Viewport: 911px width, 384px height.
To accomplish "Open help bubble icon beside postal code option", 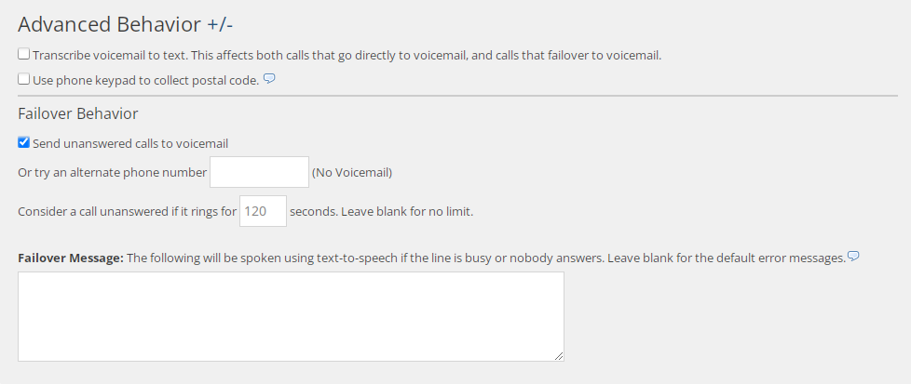I will tap(269, 79).
